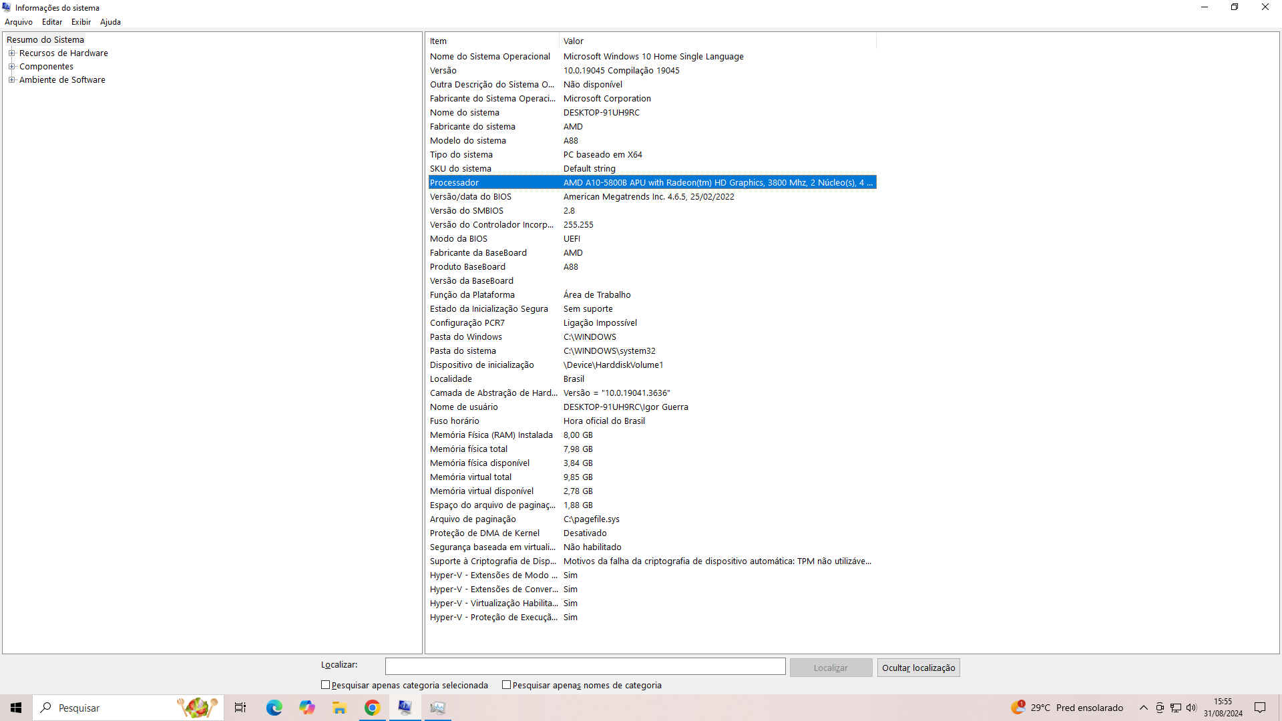Click the System Information taskbar icon
This screenshot has width=1282, height=721.
coord(405,708)
